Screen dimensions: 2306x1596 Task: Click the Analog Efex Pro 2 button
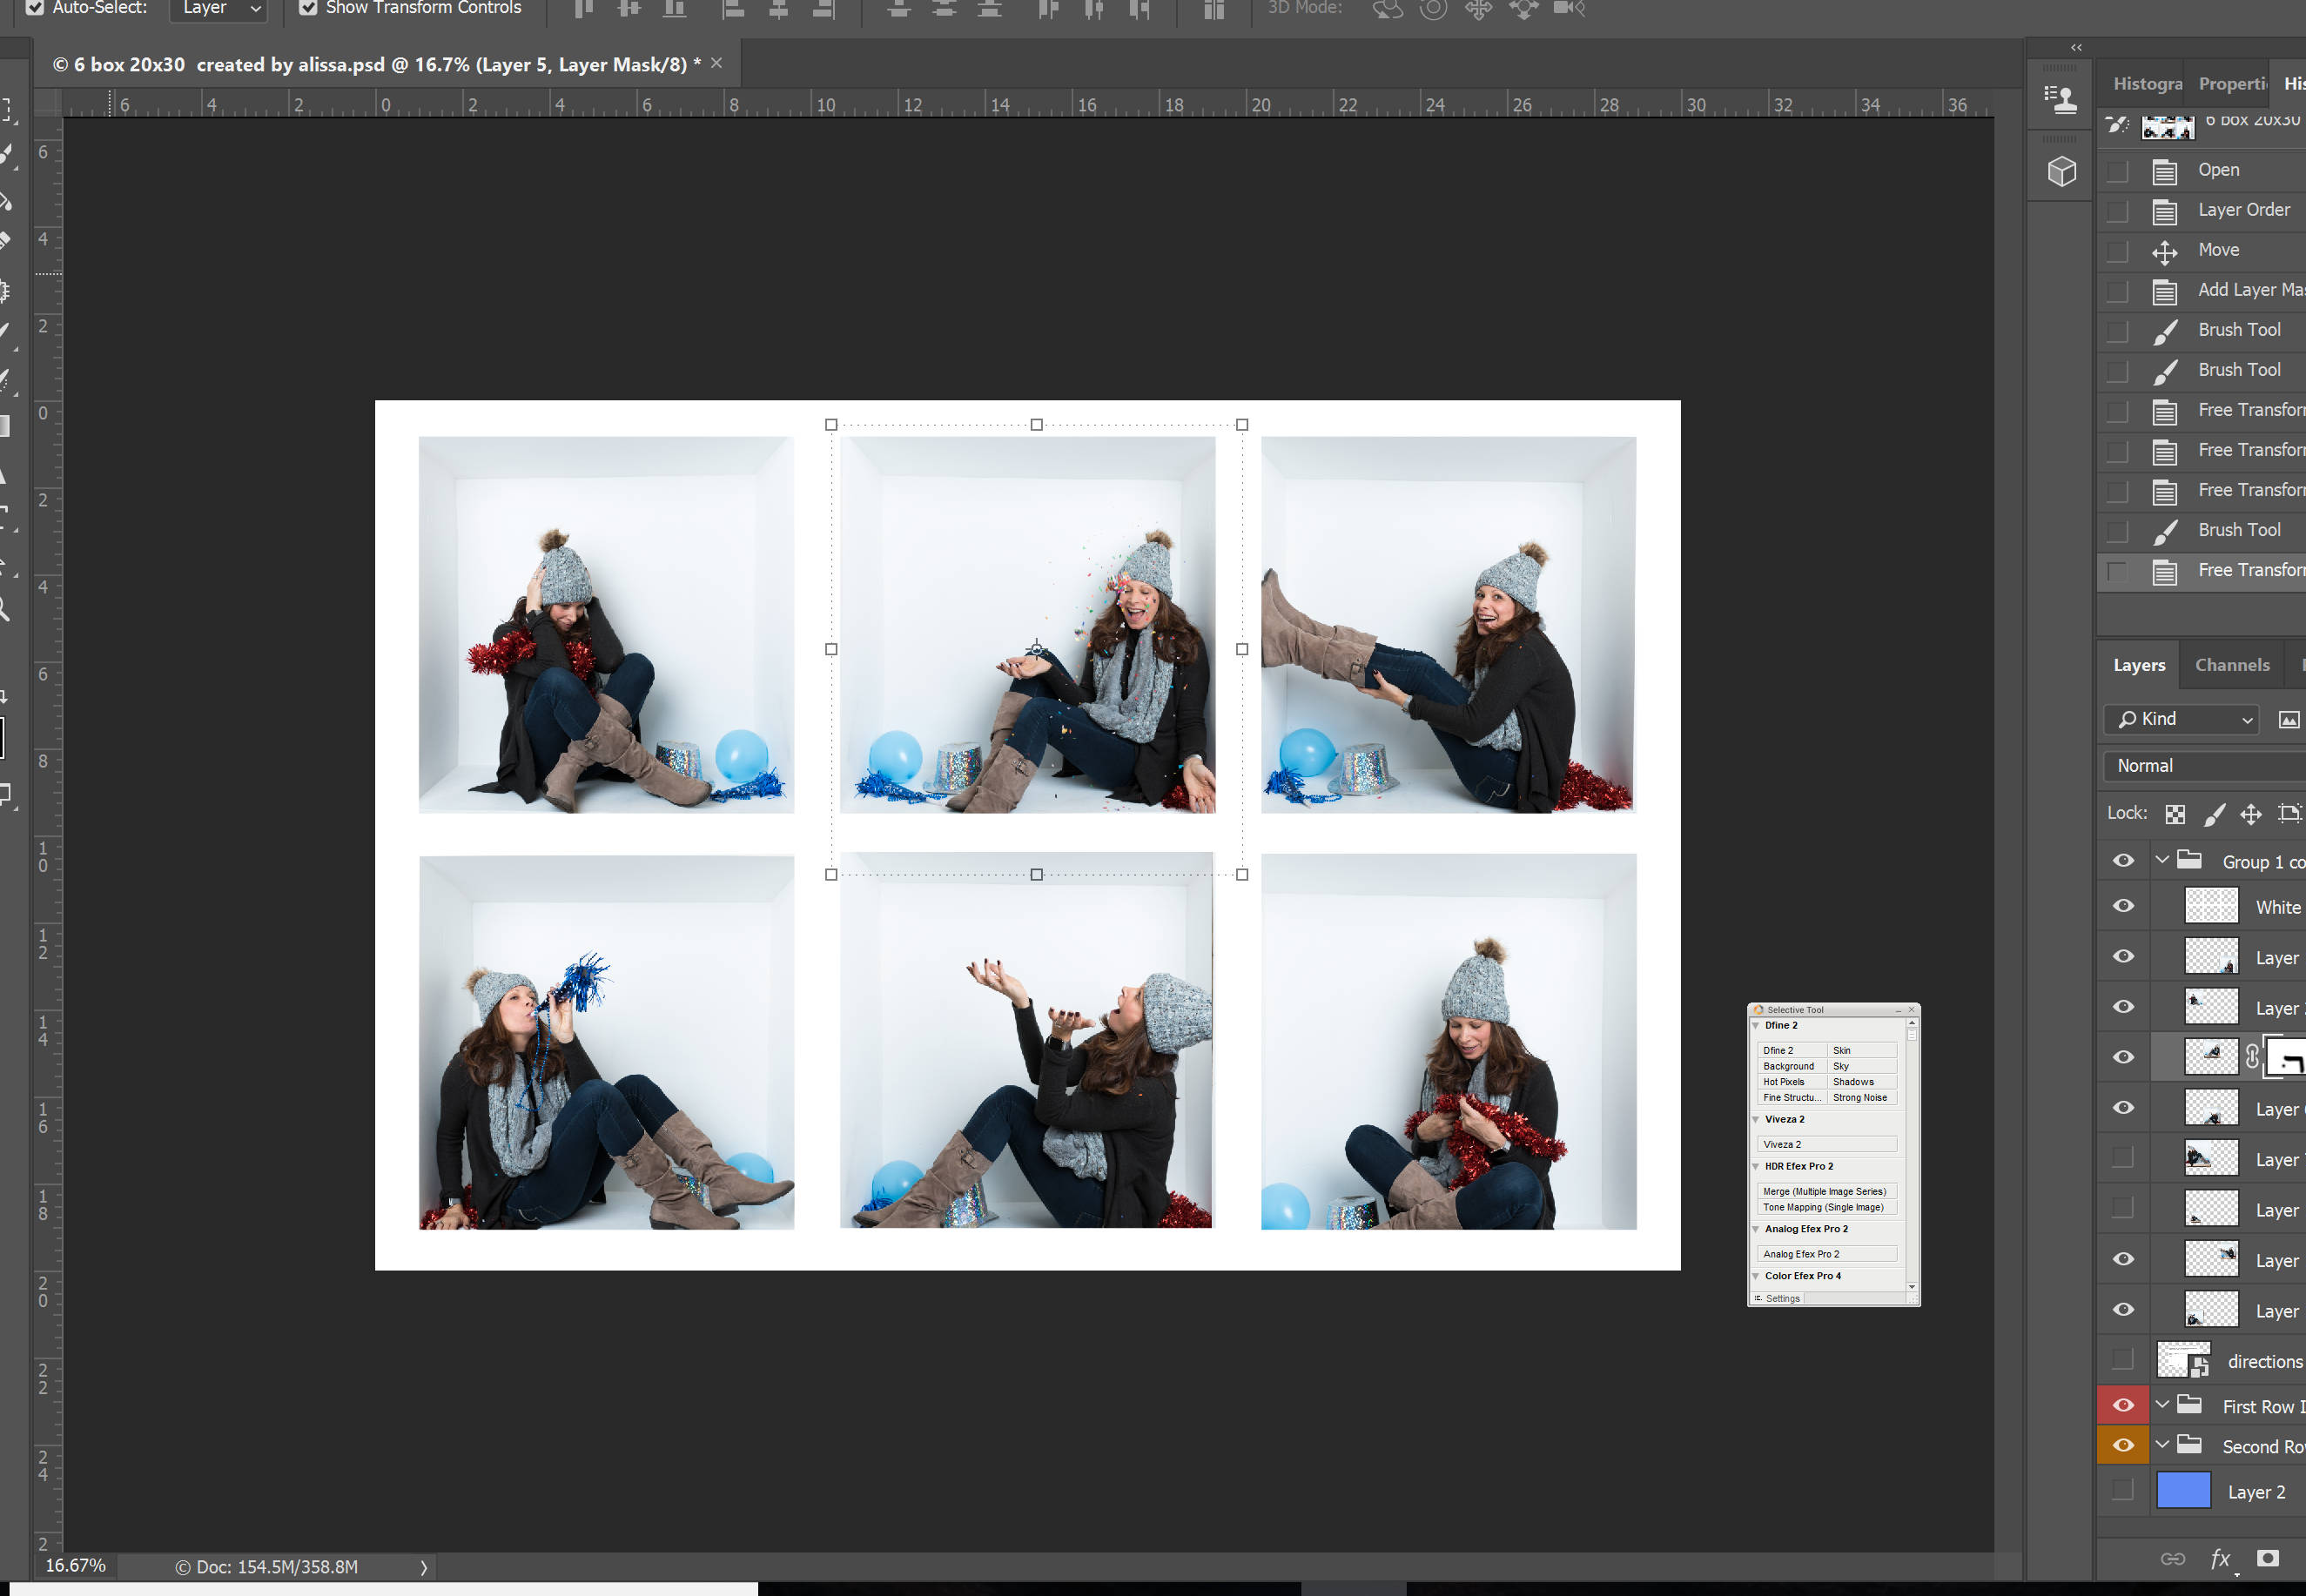coord(1827,1254)
